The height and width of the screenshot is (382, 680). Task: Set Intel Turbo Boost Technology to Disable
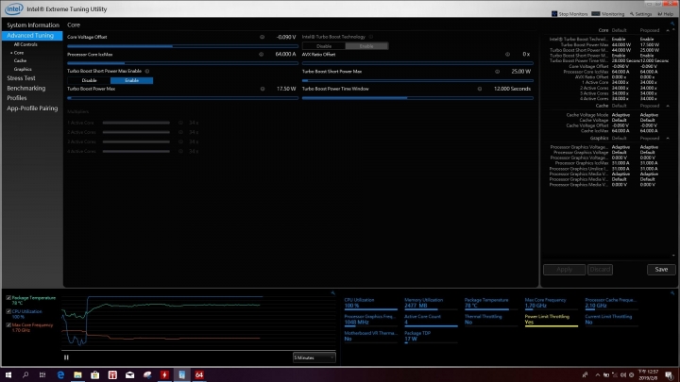click(x=324, y=46)
